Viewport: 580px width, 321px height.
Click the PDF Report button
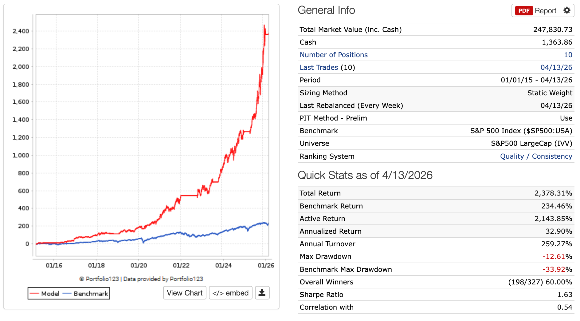[x=536, y=11]
